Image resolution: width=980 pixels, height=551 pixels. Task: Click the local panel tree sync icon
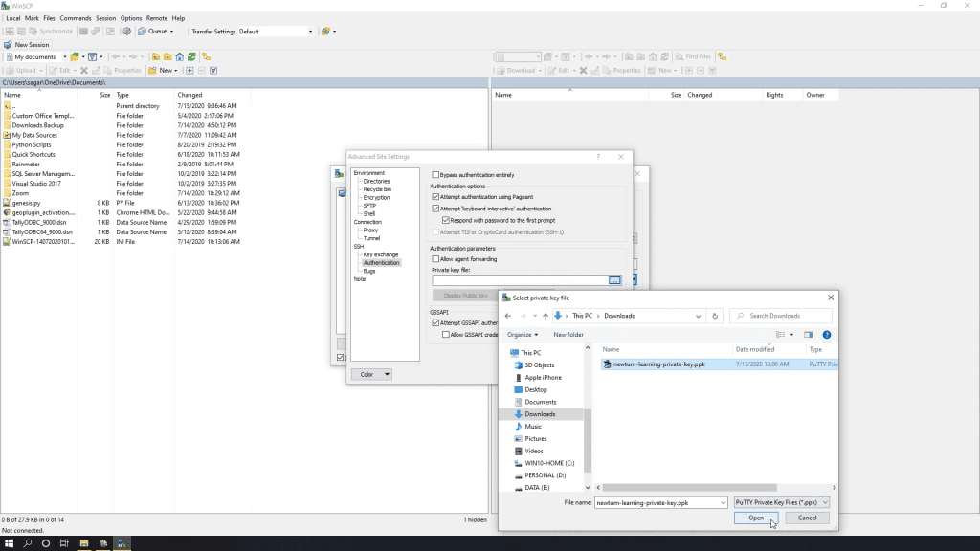tap(207, 56)
